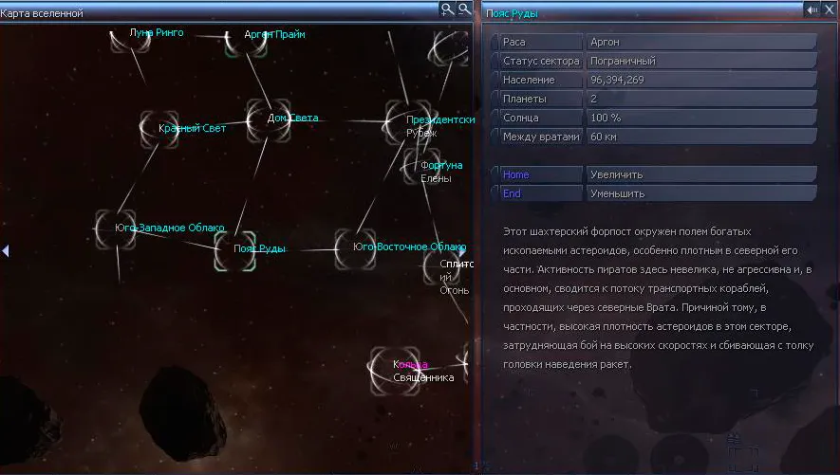Select the Фортуна Елены sector node
Image resolution: width=840 pixels, height=475 pixels.
coord(421,166)
